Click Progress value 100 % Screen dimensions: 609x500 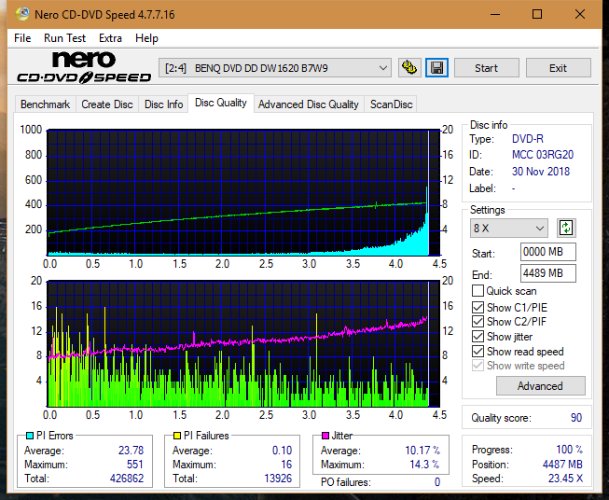pyautogui.click(x=570, y=450)
